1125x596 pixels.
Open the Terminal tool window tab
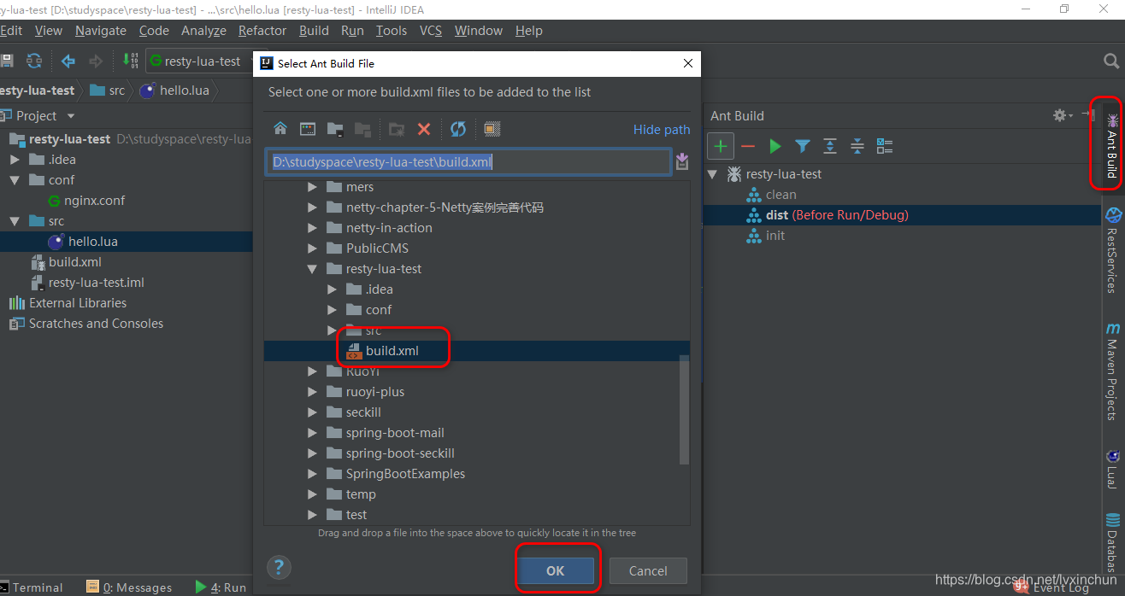[32, 587]
